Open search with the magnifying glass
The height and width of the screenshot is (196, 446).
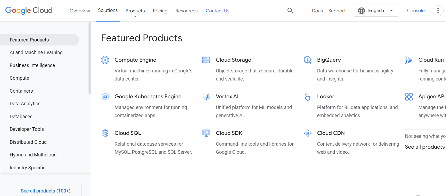(x=290, y=11)
